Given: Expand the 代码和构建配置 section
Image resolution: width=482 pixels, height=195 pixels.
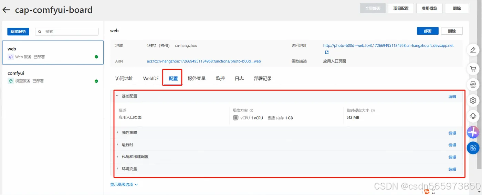Looking at the screenshot, I should 117,157.
